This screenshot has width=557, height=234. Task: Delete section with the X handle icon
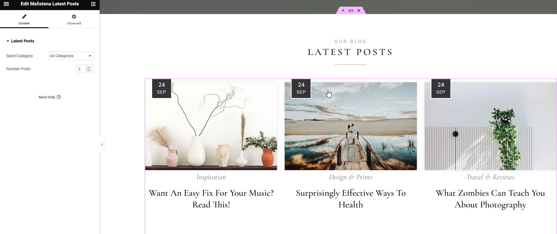[x=359, y=10]
